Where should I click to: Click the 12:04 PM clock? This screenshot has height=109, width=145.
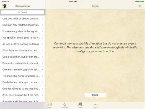pyautogui.click(x=73, y=2)
